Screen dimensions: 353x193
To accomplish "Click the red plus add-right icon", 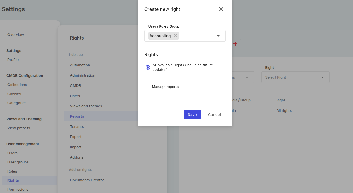I will [x=236, y=44].
